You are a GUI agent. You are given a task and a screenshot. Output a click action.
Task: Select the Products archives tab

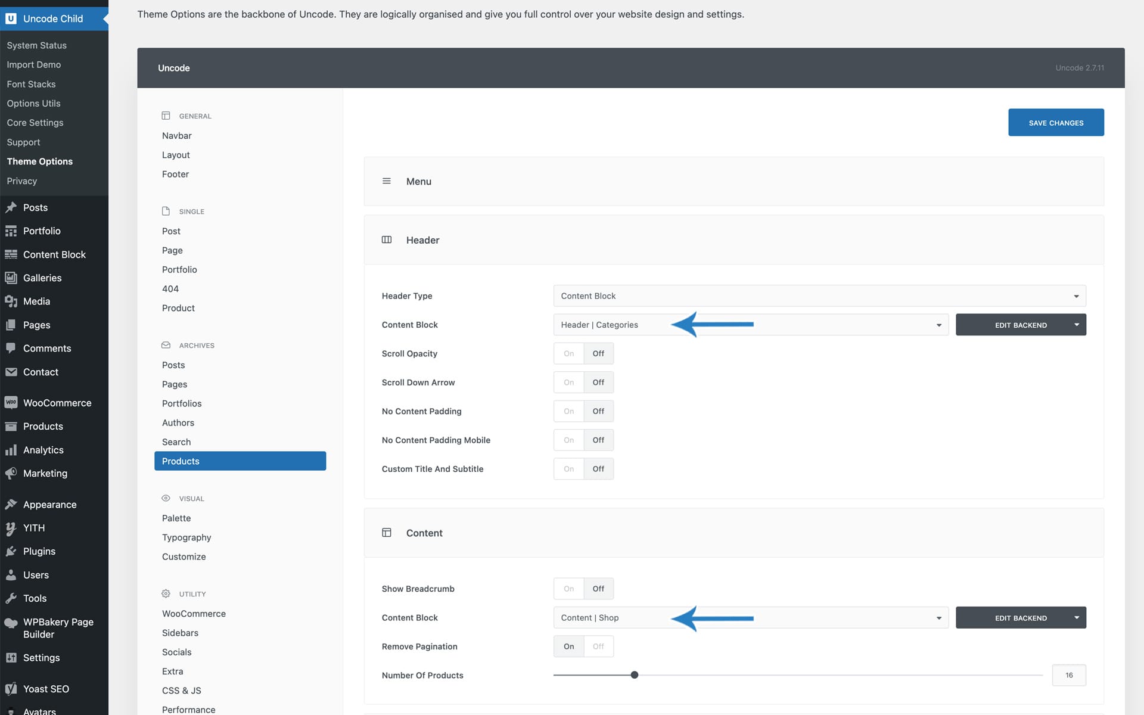click(240, 461)
